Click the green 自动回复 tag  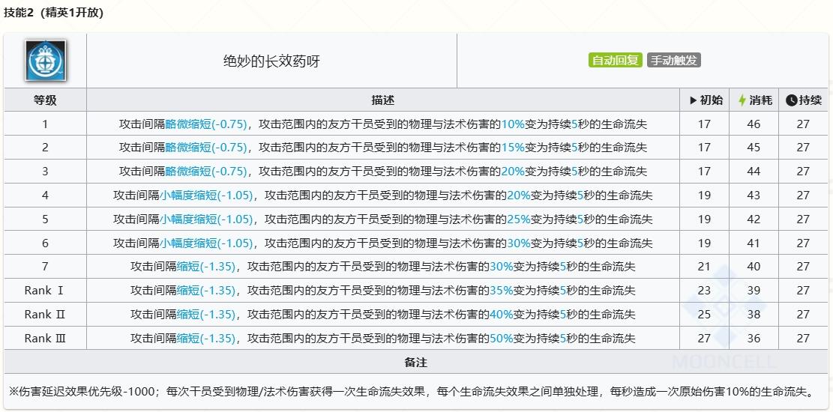pos(616,60)
